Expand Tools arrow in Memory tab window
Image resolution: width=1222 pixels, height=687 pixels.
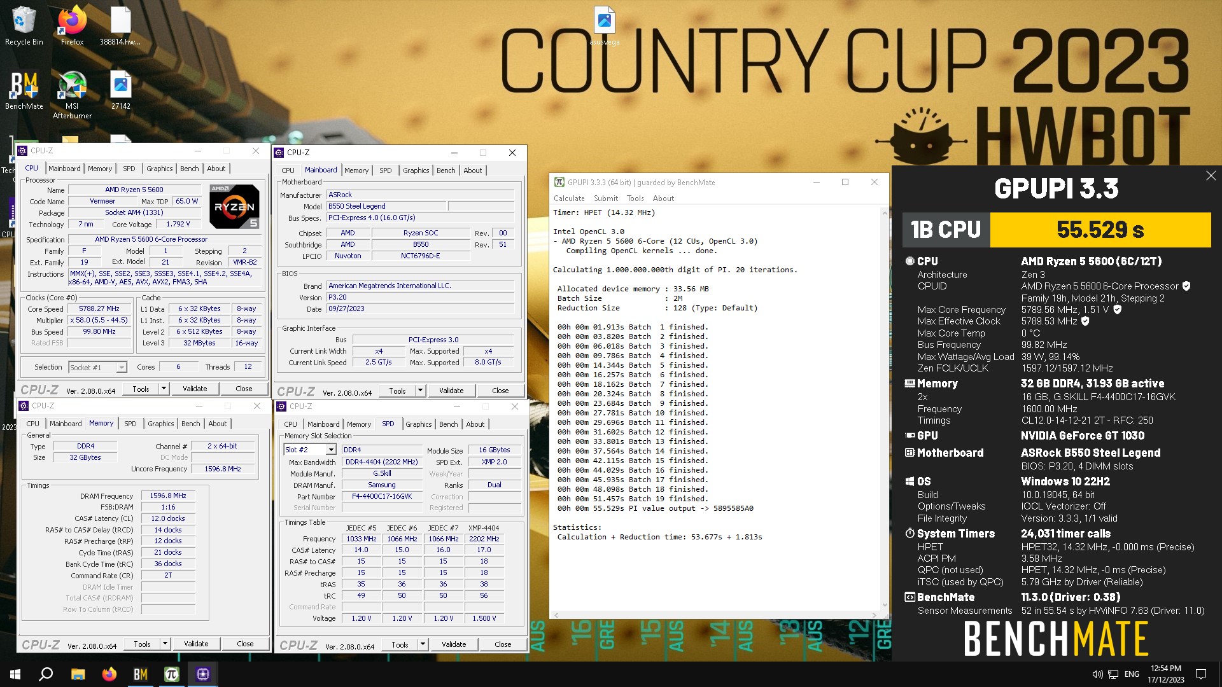[x=165, y=644]
